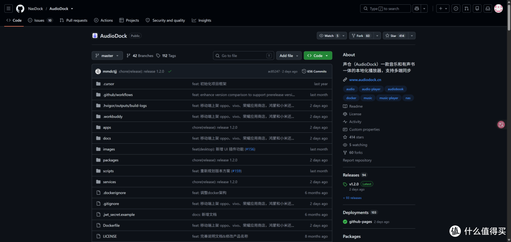Expand the Star lists dropdown arrow
511x242 pixels.
click(x=412, y=36)
